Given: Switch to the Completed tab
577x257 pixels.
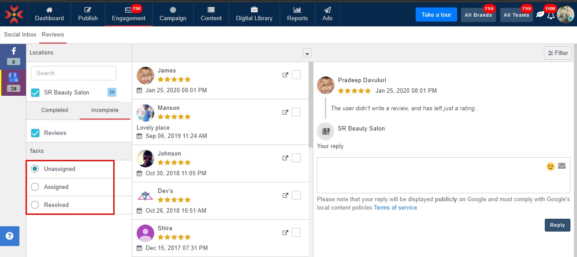Looking at the screenshot, I should coord(55,110).
